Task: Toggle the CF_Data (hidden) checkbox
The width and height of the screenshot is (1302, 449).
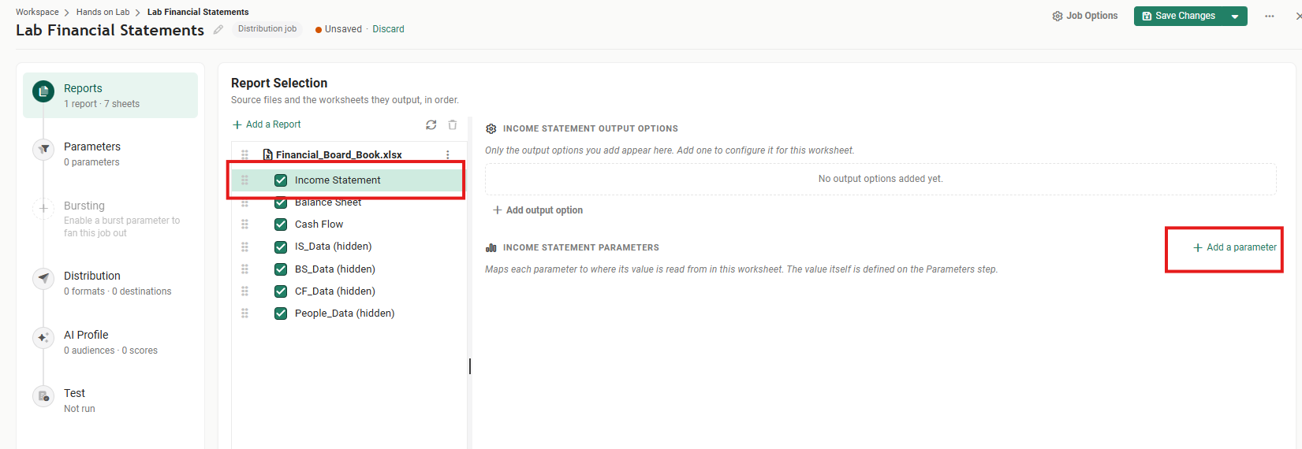Action: tap(281, 291)
